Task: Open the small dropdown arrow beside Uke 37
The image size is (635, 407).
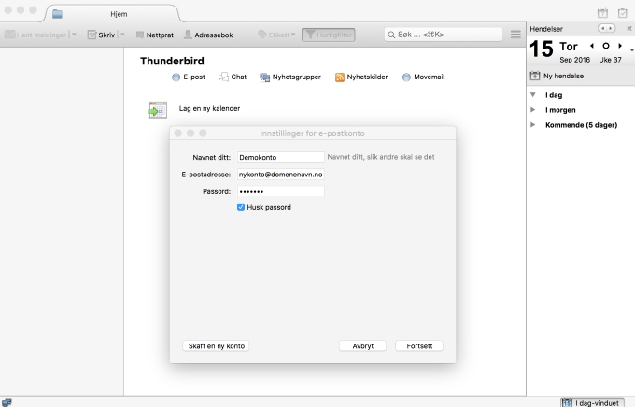Action: coord(632,50)
